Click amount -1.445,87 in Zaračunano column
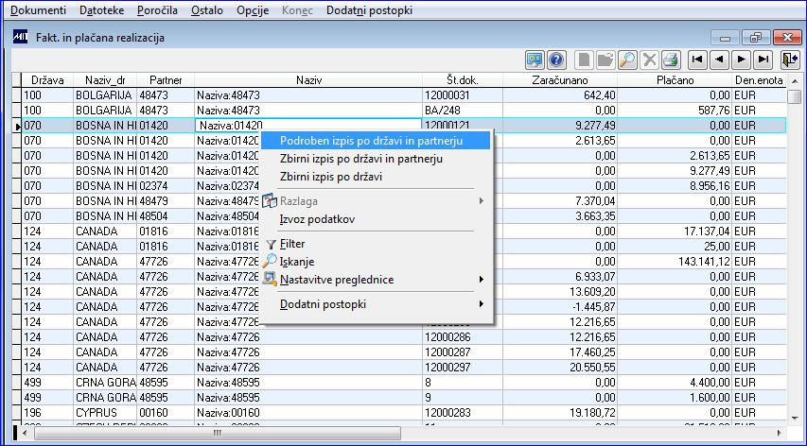807x446 pixels. pyautogui.click(x=560, y=307)
